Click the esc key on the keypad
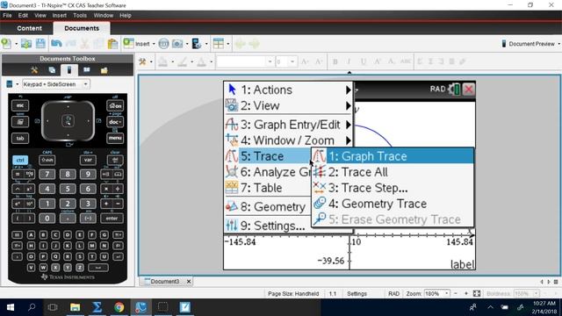 (20, 105)
